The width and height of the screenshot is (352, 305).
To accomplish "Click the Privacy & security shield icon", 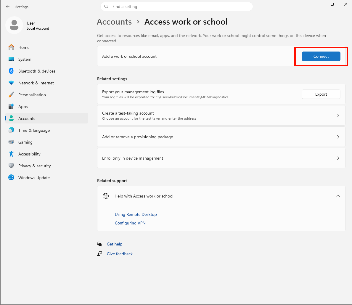I will [x=11, y=166].
